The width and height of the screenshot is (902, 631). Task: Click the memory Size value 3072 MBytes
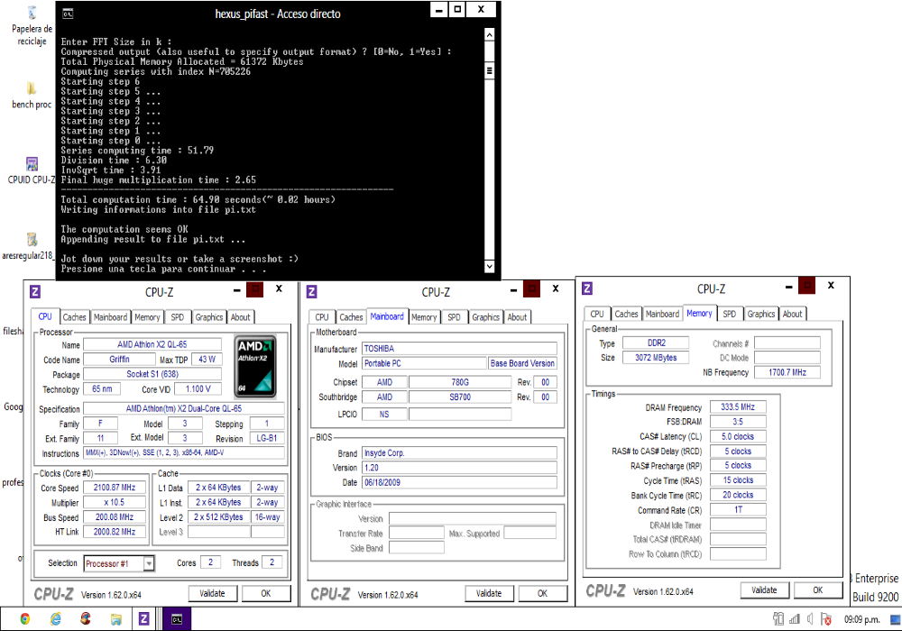[x=656, y=358]
